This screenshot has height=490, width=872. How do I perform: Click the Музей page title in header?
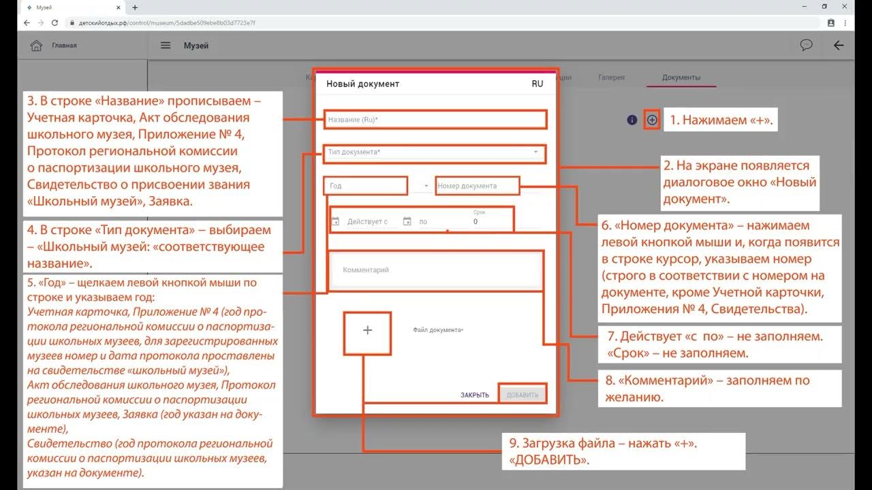pyautogui.click(x=196, y=46)
